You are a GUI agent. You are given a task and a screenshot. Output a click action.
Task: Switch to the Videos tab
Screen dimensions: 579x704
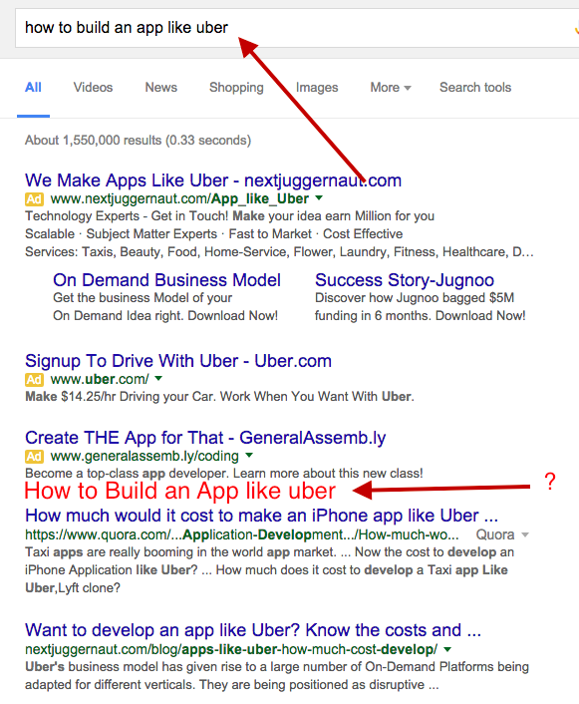click(93, 87)
